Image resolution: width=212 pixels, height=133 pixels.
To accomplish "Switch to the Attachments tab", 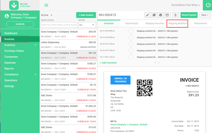I will pos(200,23).
